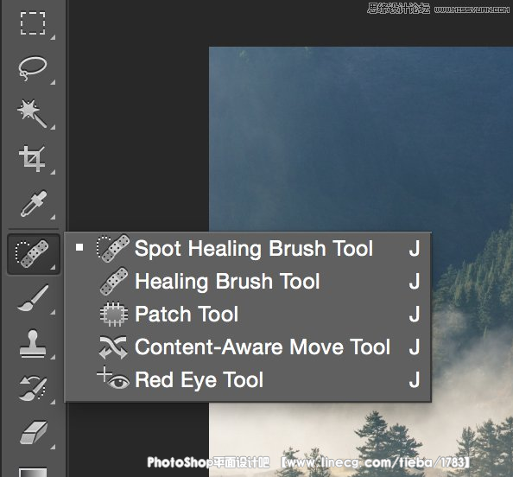Select the Eyedropper tool

[33, 204]
